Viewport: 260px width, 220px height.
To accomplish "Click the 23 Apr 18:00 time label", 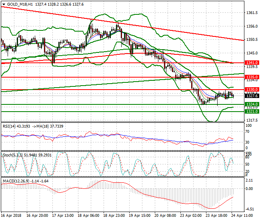I will [x=216, y=216].
